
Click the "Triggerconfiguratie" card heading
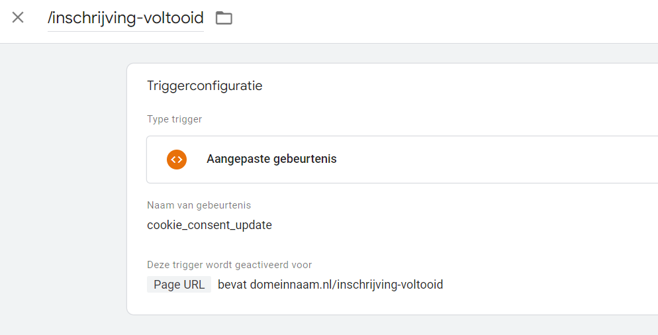click(x=205, y=86)
